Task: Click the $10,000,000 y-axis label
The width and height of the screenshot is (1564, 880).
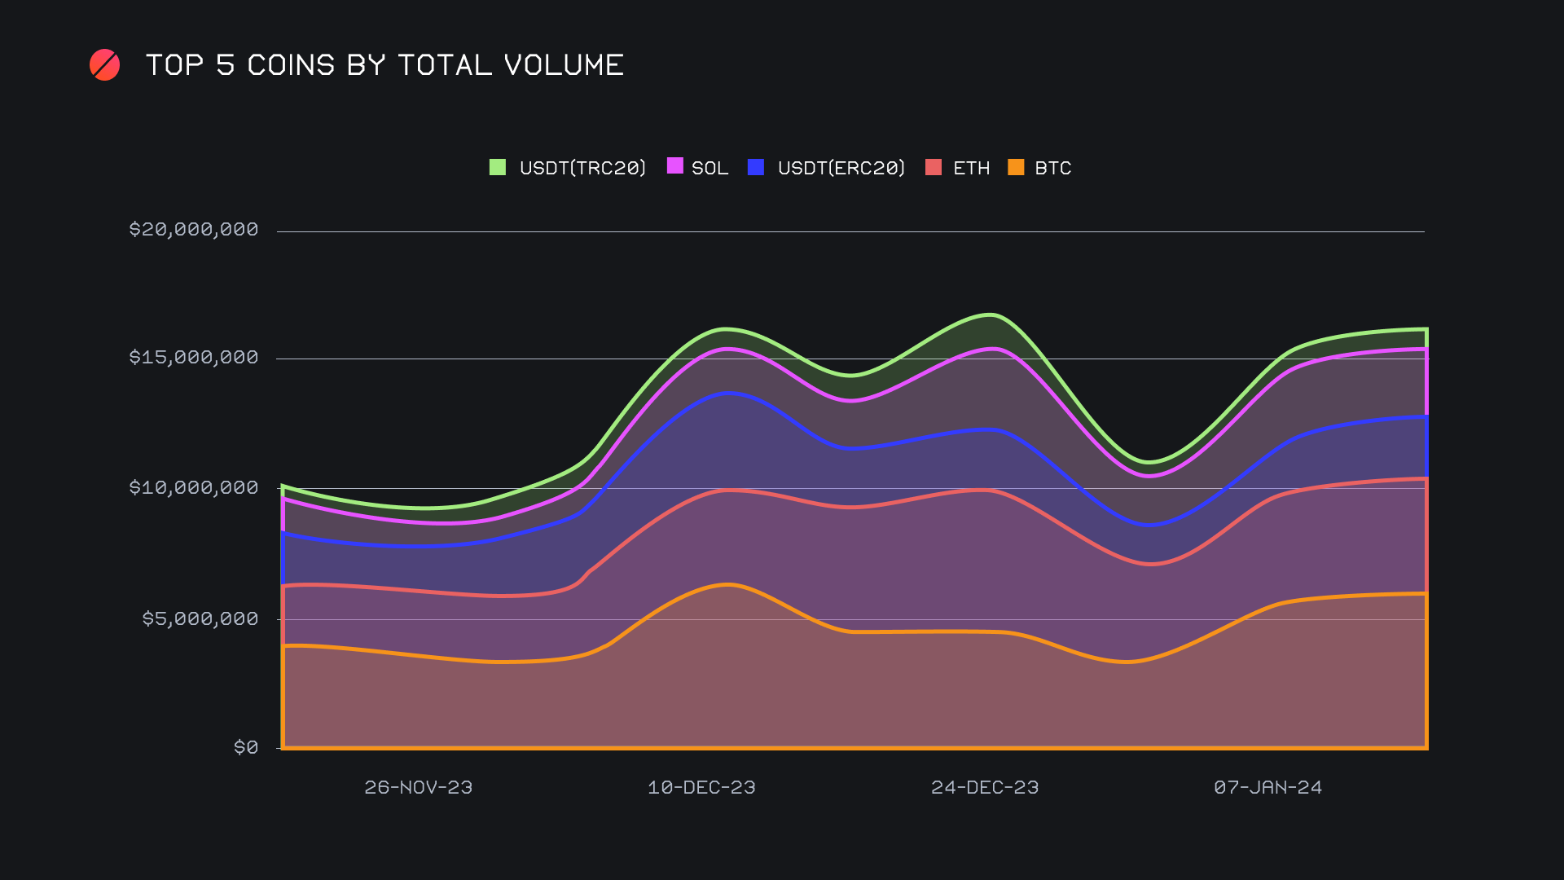Action: pos(194,487)
